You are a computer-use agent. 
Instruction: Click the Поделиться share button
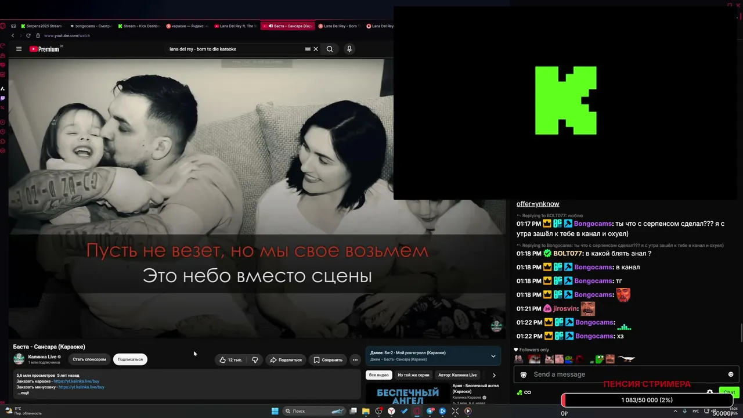coord(286,360)
